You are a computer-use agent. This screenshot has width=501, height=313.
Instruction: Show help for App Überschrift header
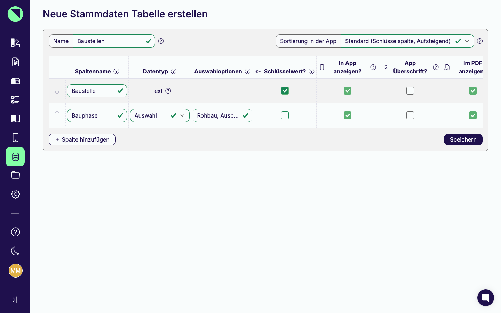pos(436,67)
